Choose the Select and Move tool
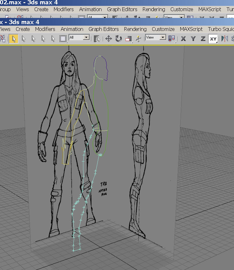The image size is (234, 270). (x=108, y=39)
